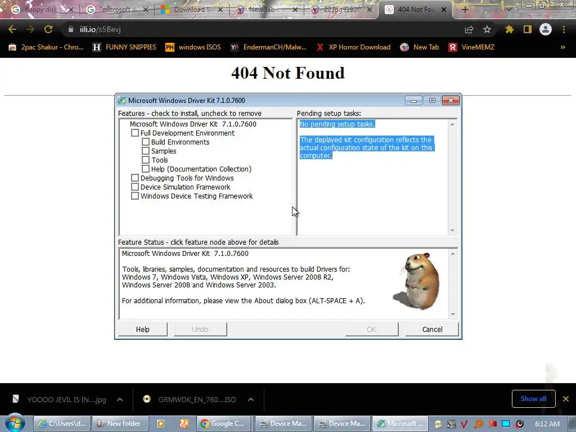Click the highlighted 'No pending setup tasks.' text
Screen dimensions: 576x432
coord(337,124)
